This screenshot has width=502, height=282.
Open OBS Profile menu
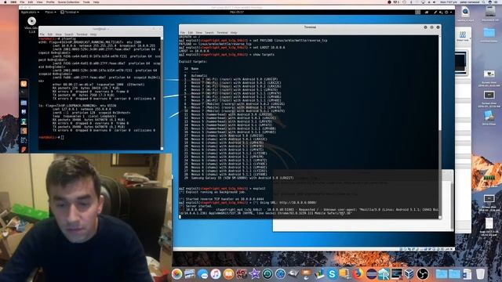click(50, 2)
